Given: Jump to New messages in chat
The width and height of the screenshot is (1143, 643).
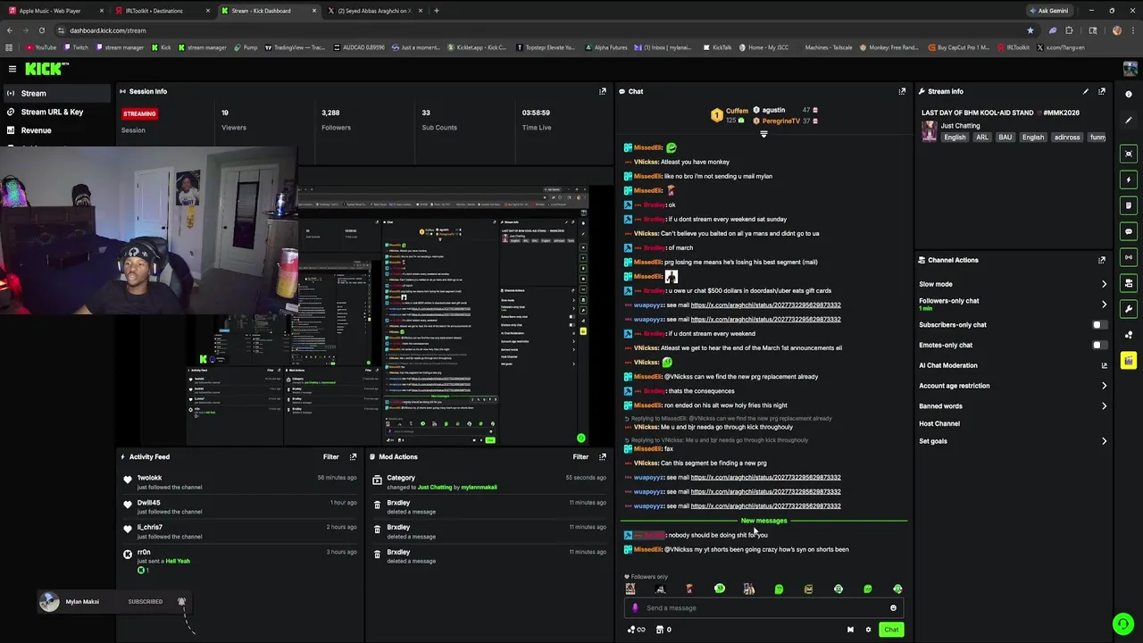Looking at the screenshot, I should coord(763,521).
